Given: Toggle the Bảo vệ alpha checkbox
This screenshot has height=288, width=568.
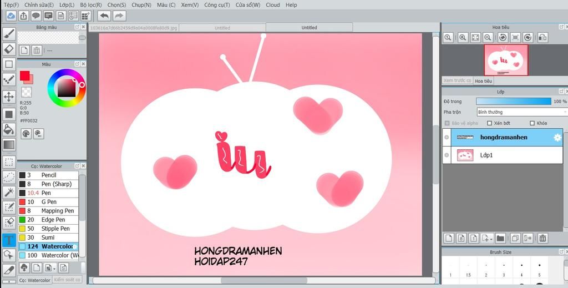Looking at the screenshot, I should click(447, 123).
